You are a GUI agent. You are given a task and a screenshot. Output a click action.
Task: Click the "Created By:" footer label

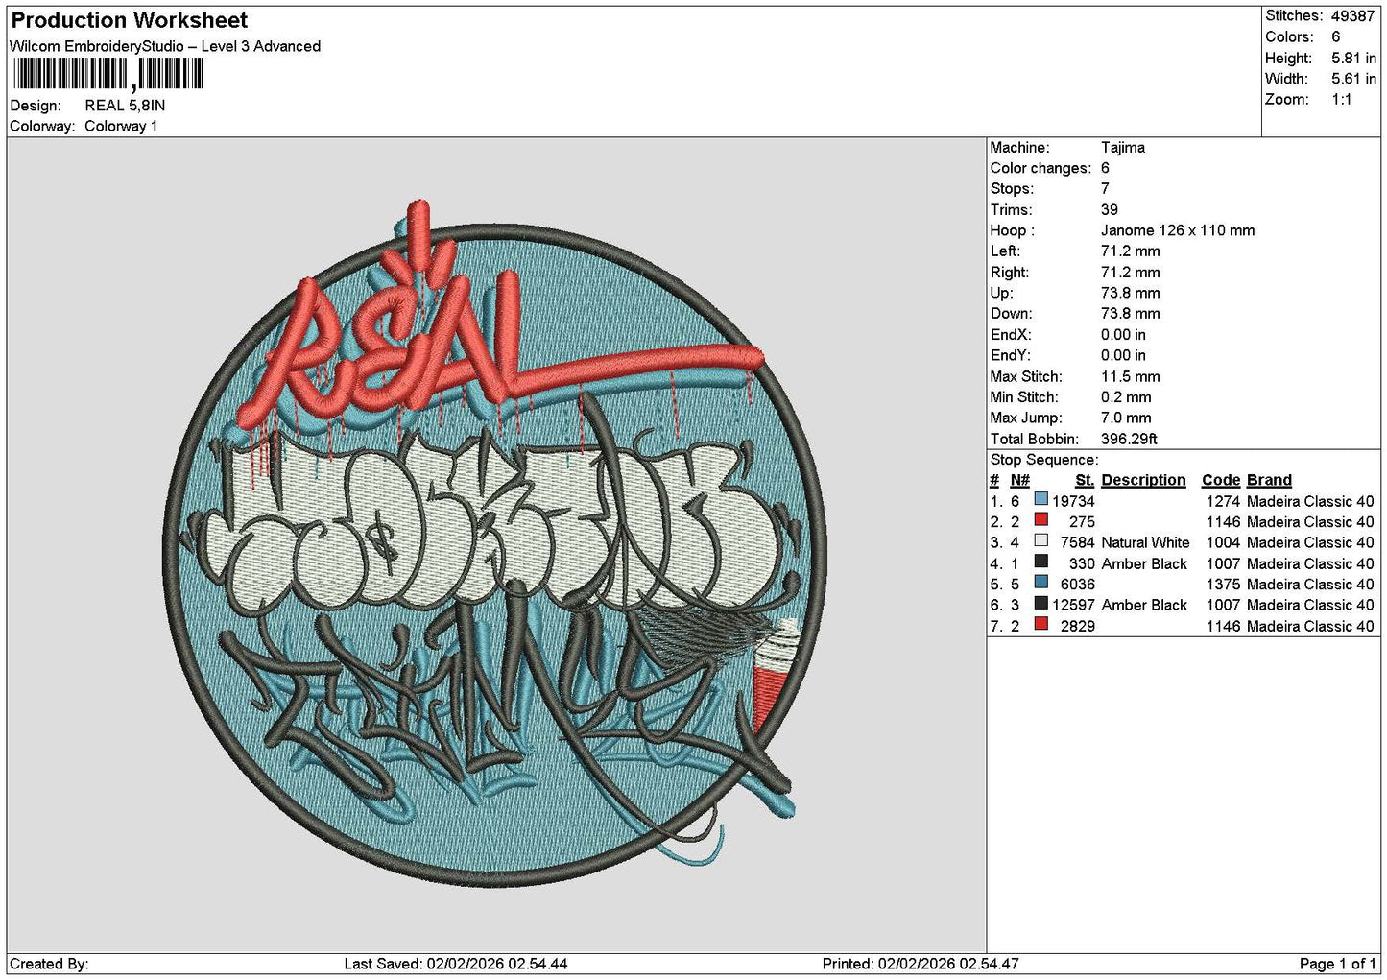pyautogui.click(x=49, y=964)
